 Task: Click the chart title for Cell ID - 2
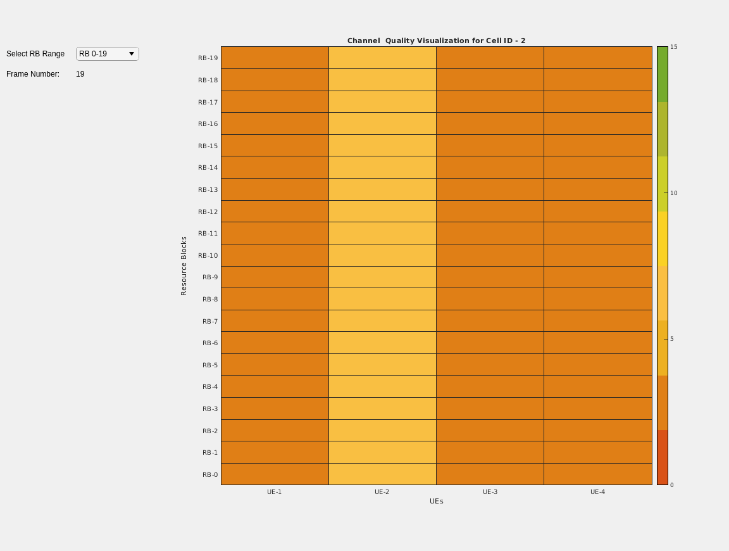[436, 41]
